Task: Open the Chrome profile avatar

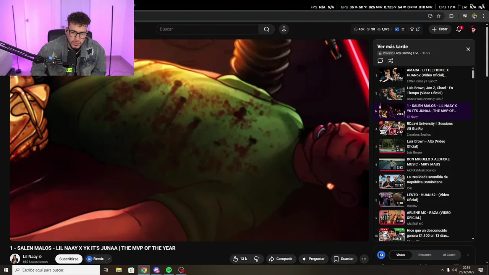Action: 474,16
